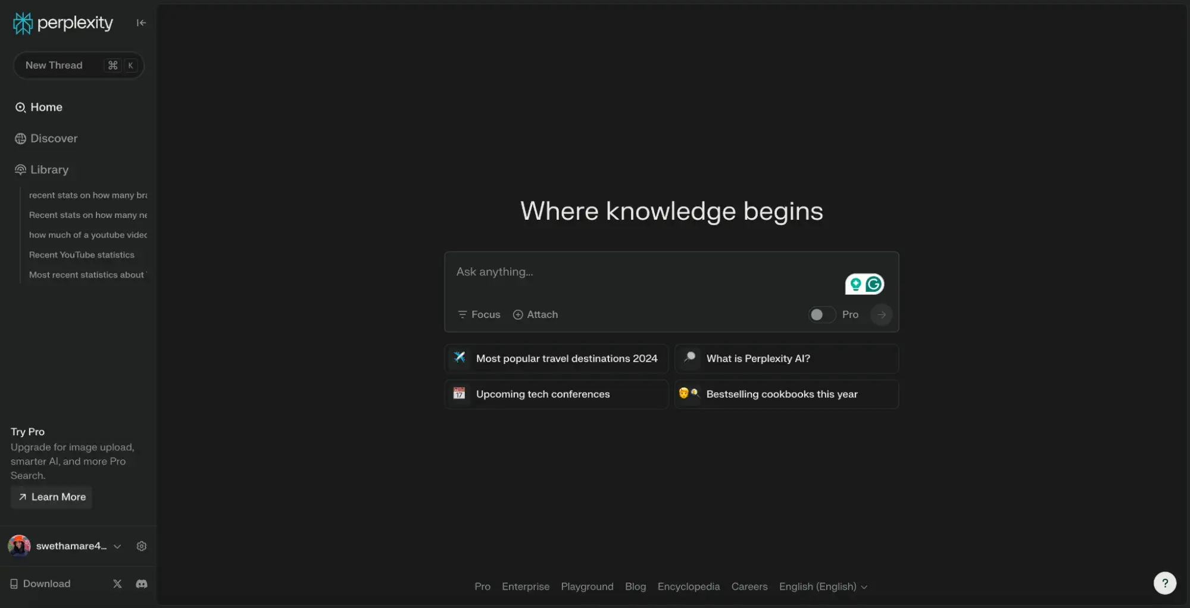
Task: Click the Grammarly icon in search box
Action: point(873,284)
